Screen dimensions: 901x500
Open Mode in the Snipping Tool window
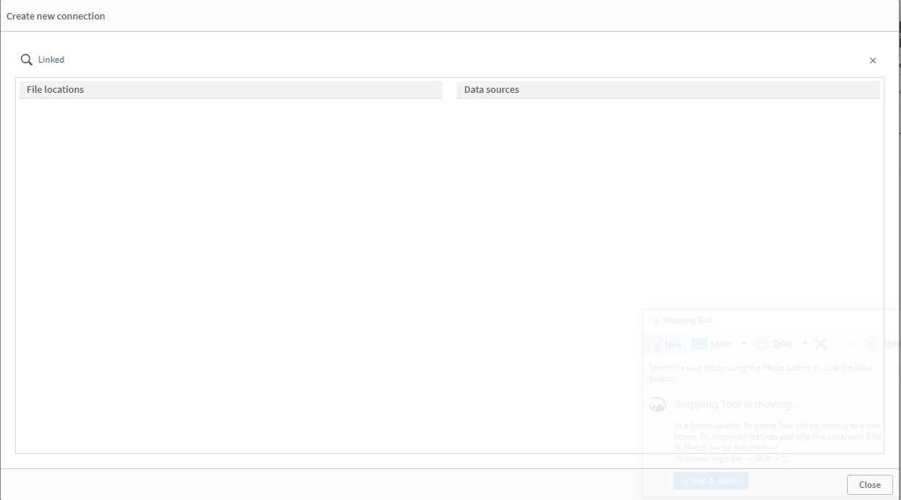click(x=712, y=344)
